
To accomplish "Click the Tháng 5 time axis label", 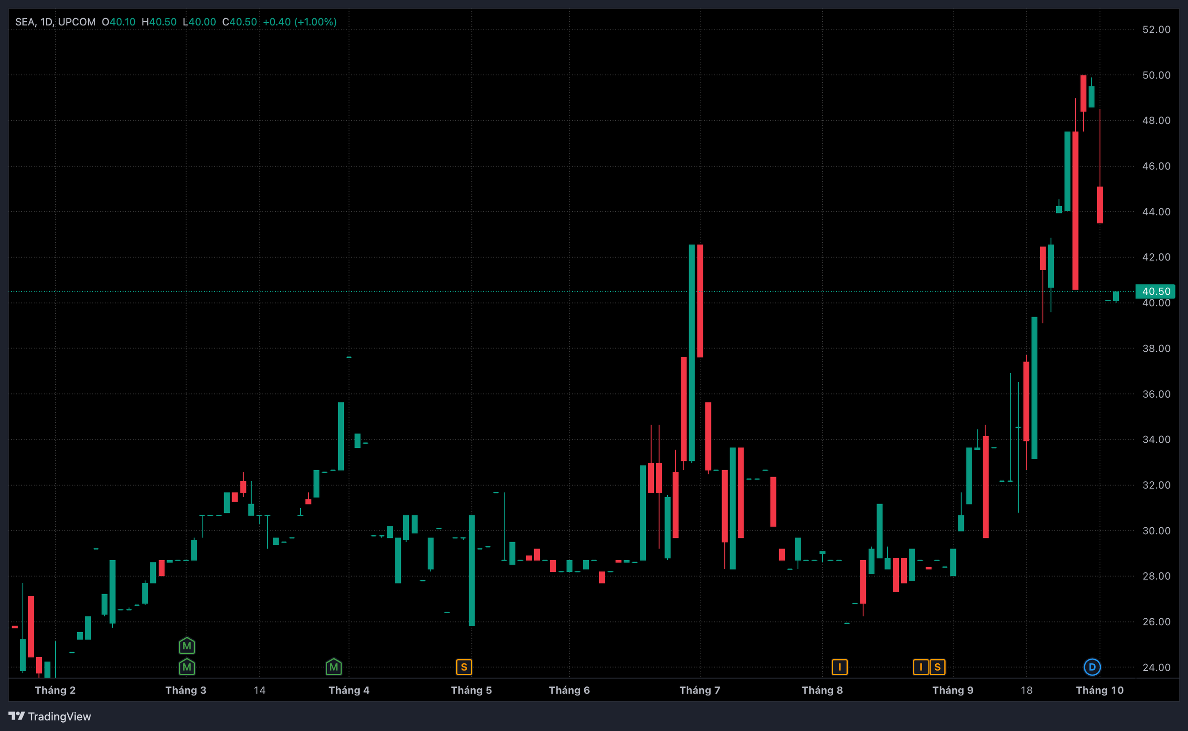I will (471, 690).
